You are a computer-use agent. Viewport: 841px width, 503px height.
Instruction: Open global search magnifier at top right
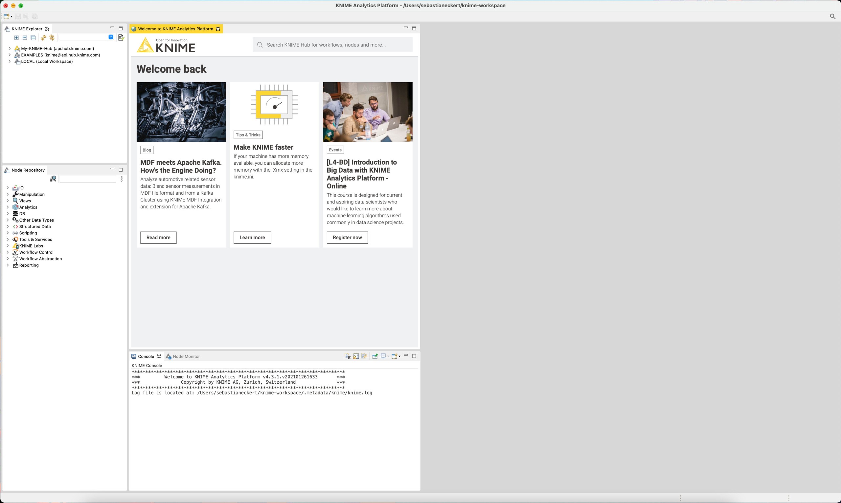point(832,16)
